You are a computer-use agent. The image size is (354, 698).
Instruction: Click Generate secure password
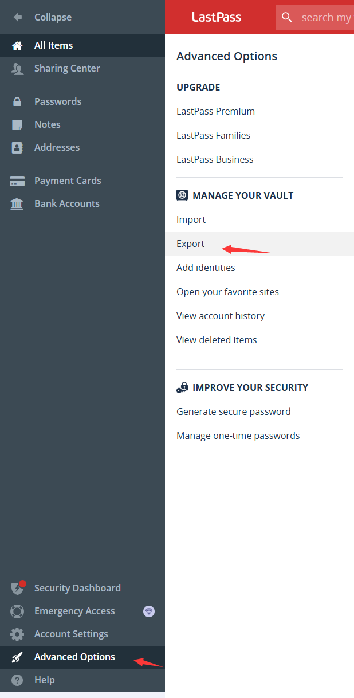click(233, 411)
